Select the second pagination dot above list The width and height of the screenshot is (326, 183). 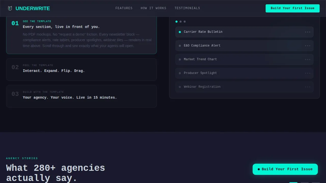(181, 22)
